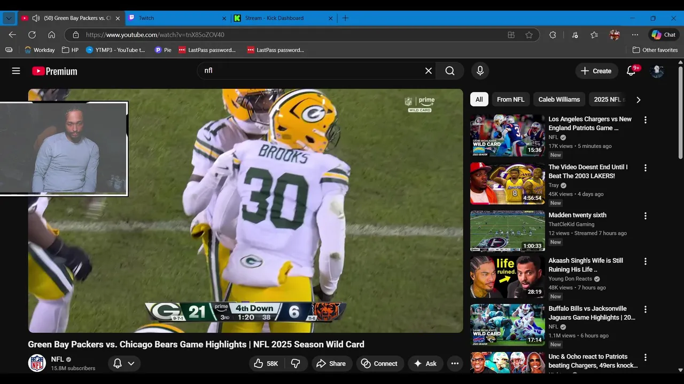Clear the search box text

(x=428, y=71)
